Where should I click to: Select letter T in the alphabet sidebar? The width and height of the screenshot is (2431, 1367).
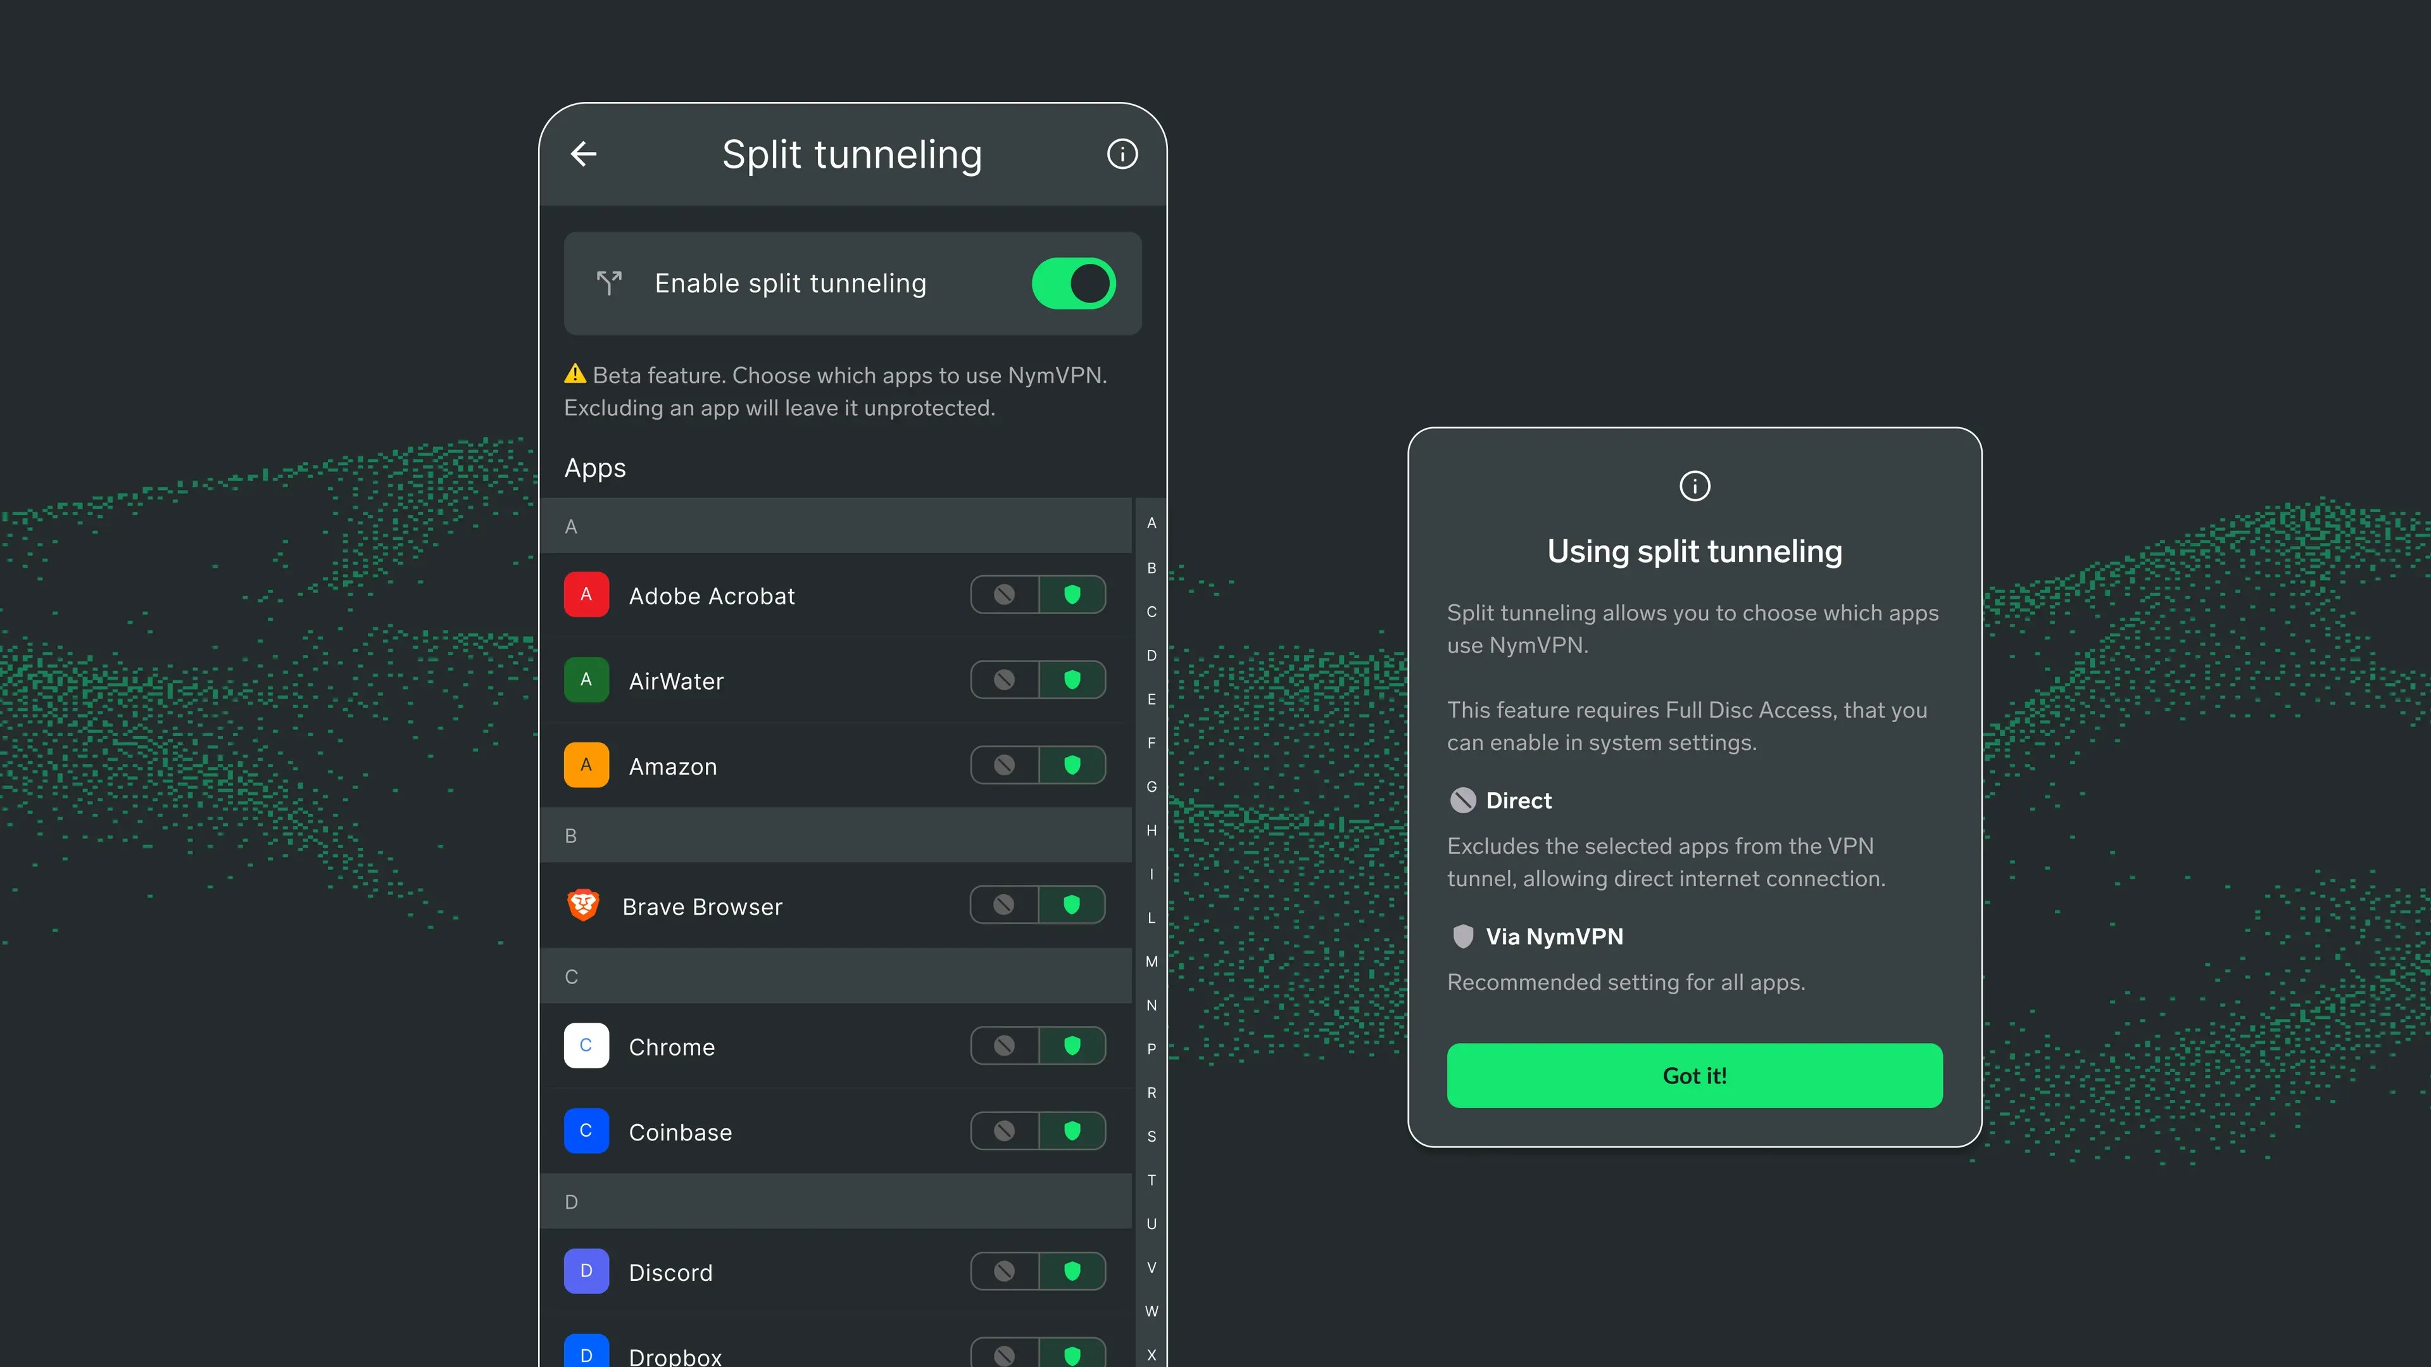pyautogui.click(x=1152, y=1179)
